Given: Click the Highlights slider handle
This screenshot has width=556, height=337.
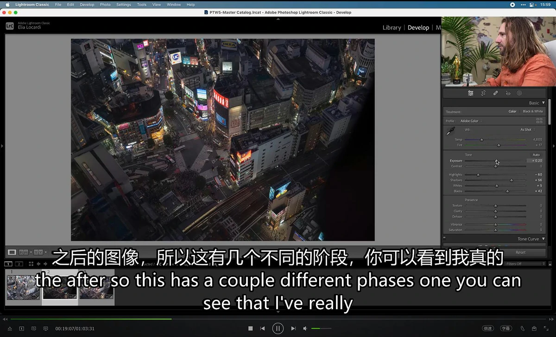Looking at the screenshot, I should 478,175.
